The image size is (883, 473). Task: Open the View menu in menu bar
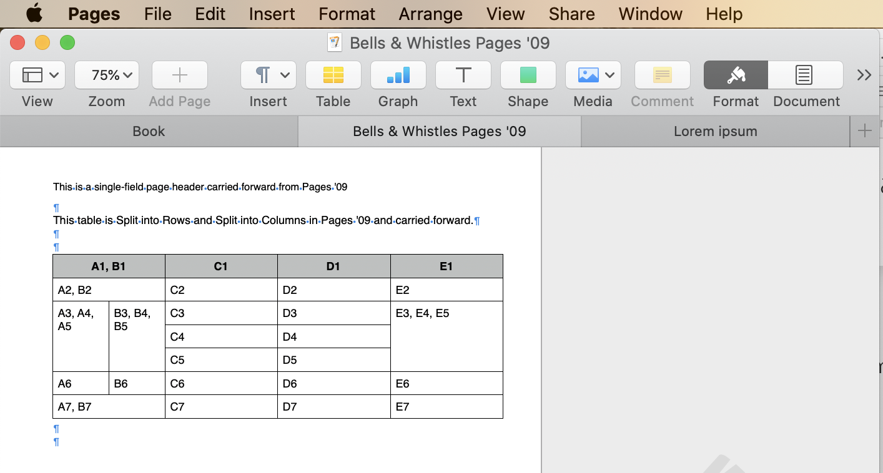[x=506, y=14]
